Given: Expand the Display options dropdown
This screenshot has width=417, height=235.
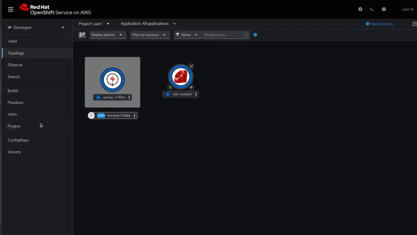Looking at the screenshot, I should pos(108,35).
